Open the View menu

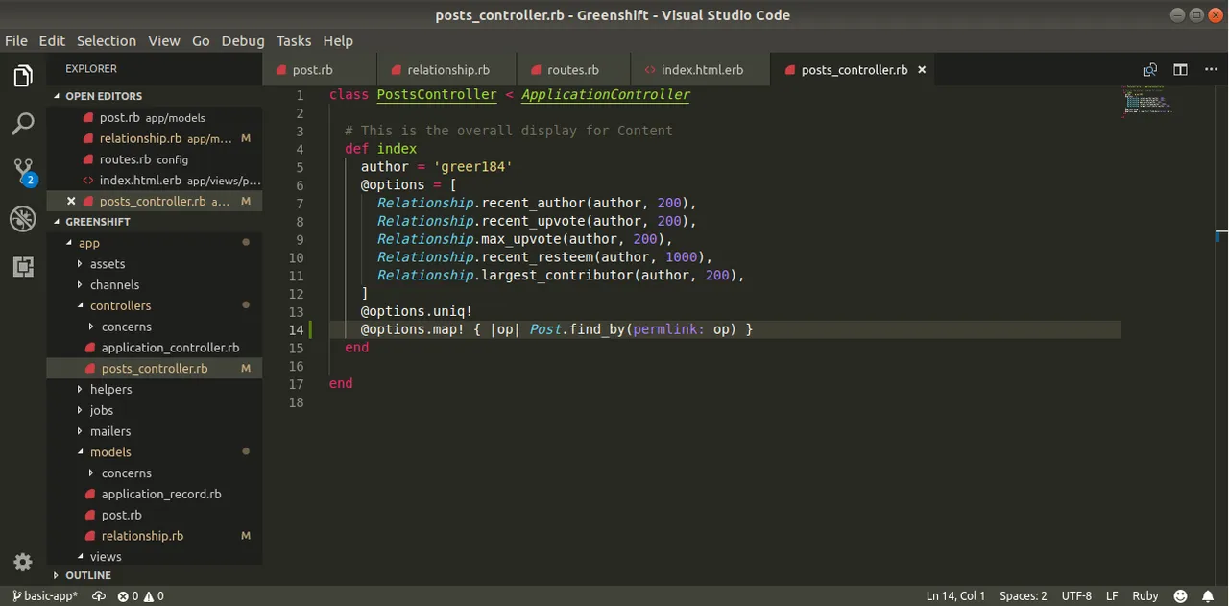pos(163,40)
